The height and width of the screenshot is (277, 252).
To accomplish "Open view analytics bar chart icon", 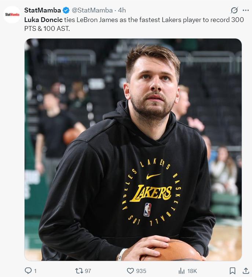I will pyautogui.click(x=182, y=271).
